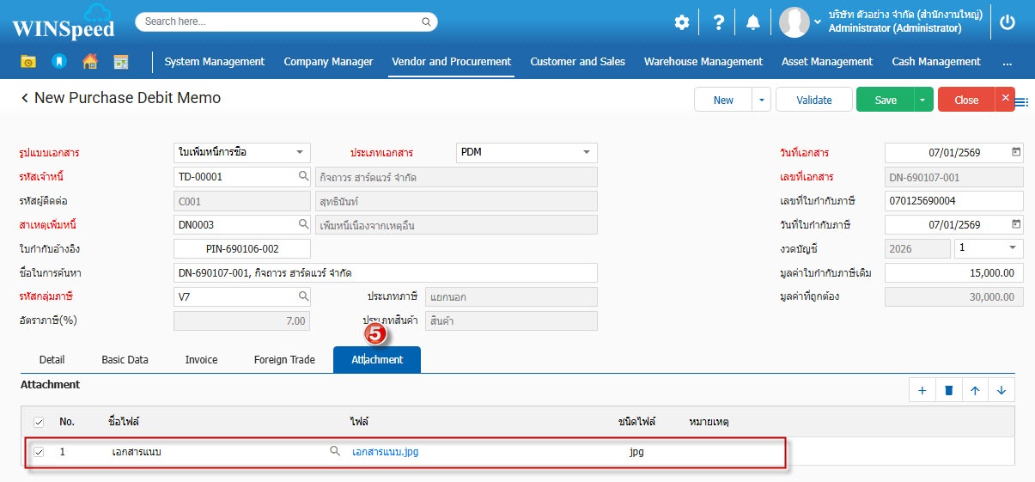The height and width of the screenshot is (482, 1035).
Task: Expand the PDM document type dropdown
Action: point(587,152)
